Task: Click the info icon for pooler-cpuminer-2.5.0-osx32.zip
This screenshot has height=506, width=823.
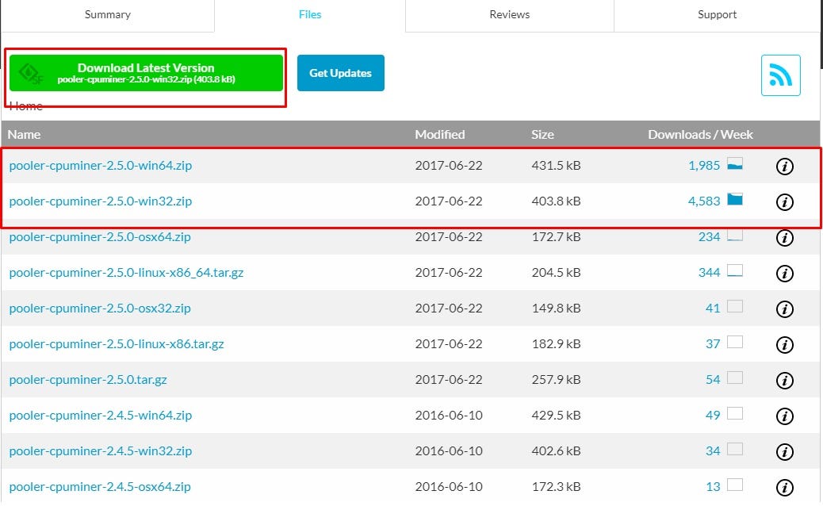Action: (x=785, y=309)
